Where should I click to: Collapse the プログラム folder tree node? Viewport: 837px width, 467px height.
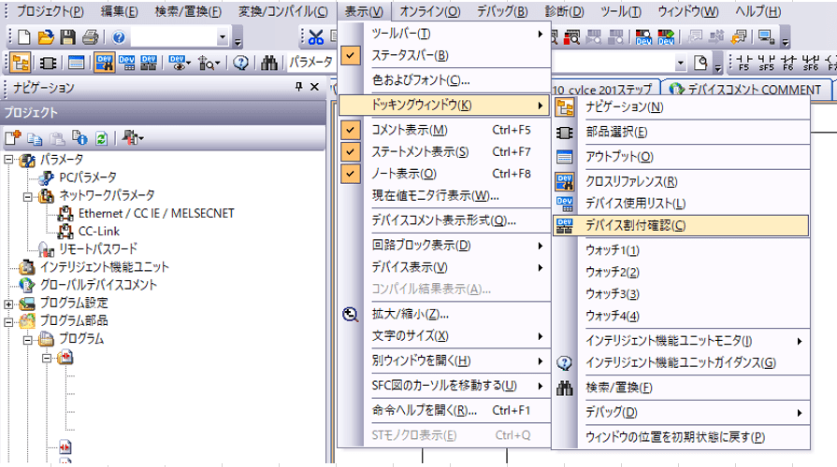27,340
